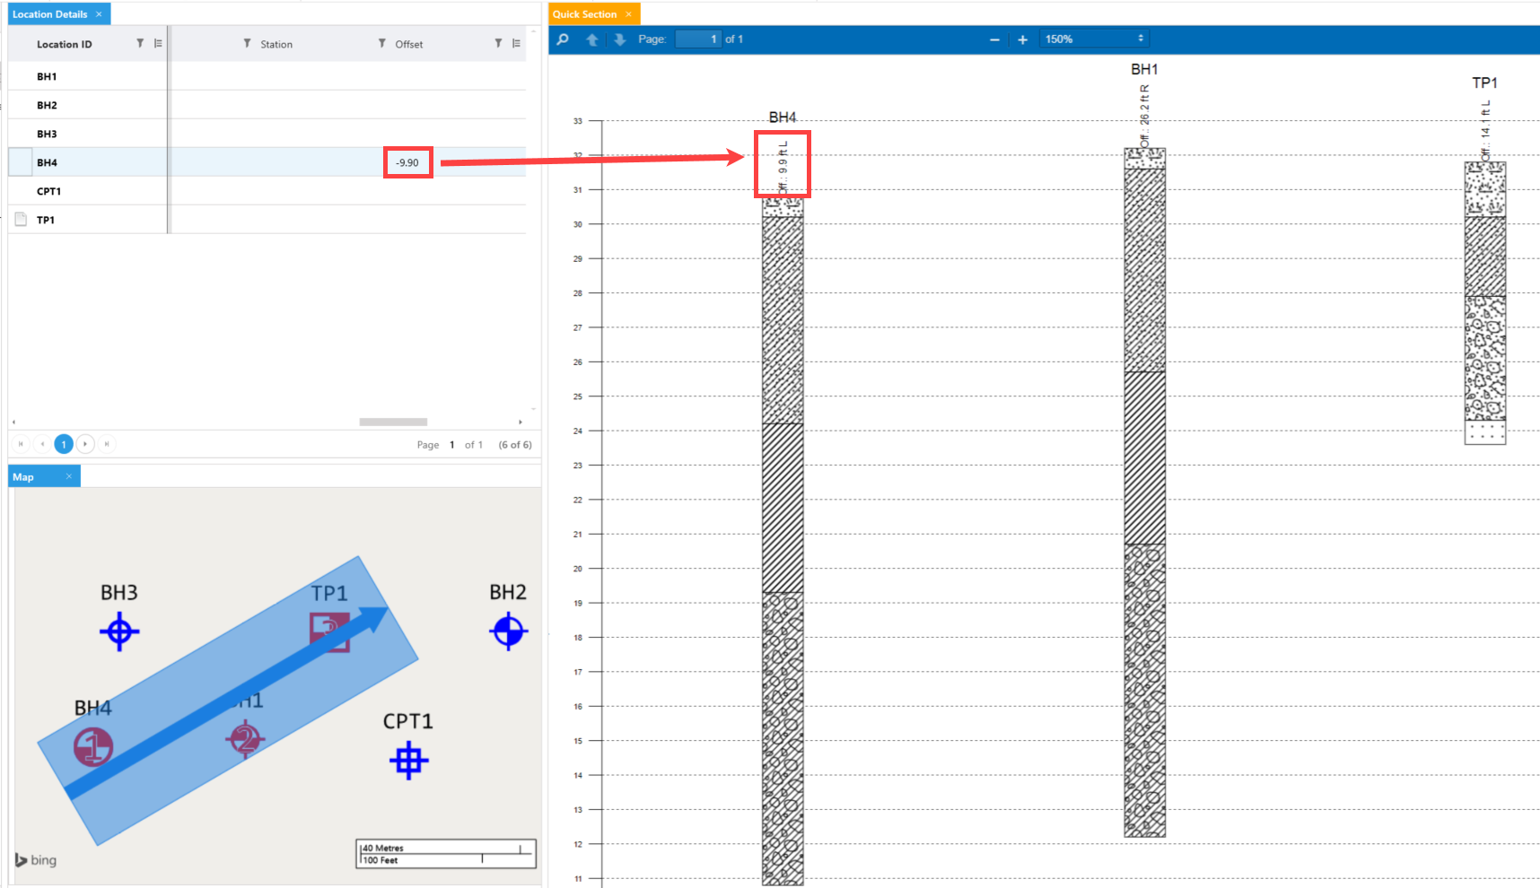This screenshot has height=888, width=1540.
Task: Go to next page with the down arrow
Action: (x=620, y=39)
